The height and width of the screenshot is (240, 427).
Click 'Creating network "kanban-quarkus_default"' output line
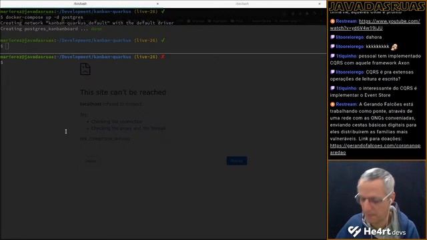87,23
